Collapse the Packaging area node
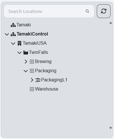This screenshot has height=139, width=114. (25, 71)
